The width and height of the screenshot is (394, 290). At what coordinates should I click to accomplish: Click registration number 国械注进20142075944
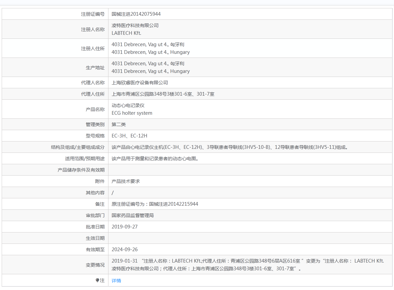tap(136, 14)
